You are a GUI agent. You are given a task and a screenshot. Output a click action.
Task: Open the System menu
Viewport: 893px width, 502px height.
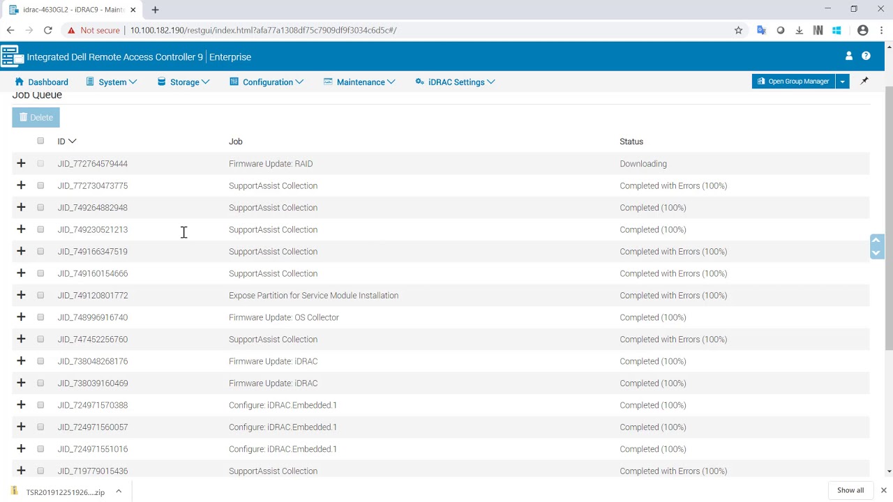(x=112, y=82)
